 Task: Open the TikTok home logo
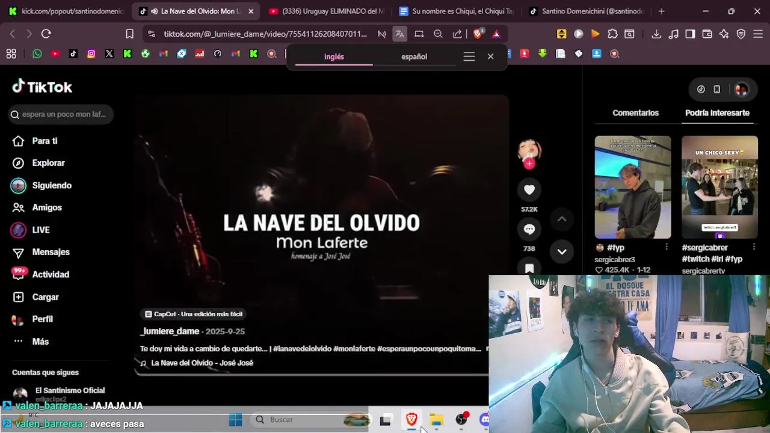(42, 87)
